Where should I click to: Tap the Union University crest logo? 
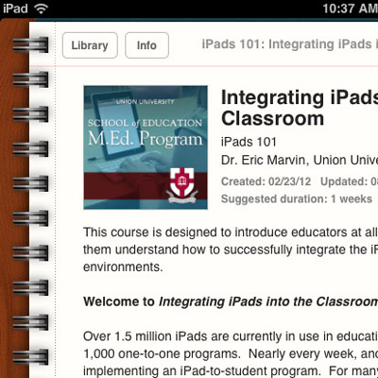pyautogui.click(x=182, y=186)
